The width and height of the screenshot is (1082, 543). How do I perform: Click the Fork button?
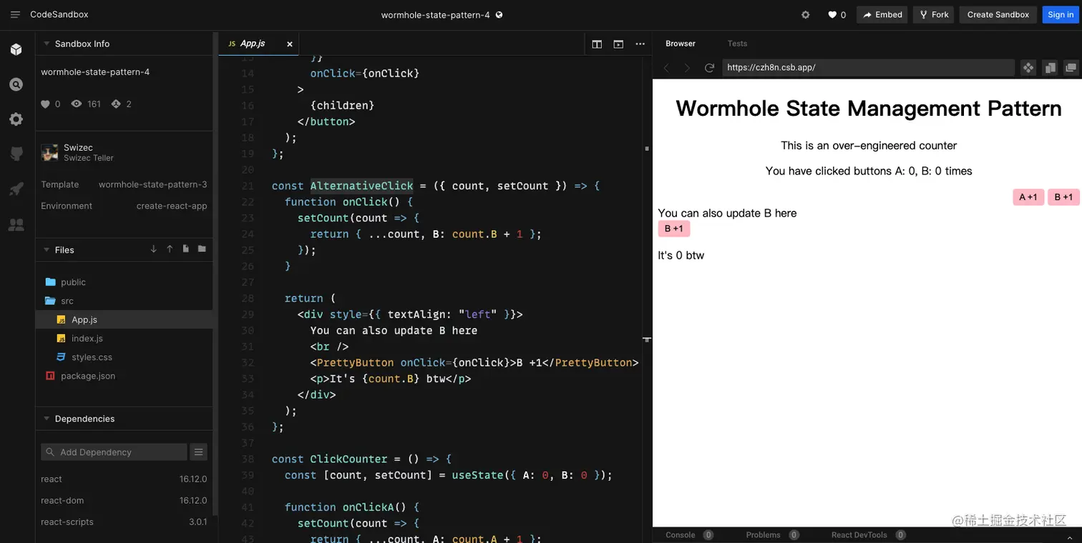tap(933, 14)
